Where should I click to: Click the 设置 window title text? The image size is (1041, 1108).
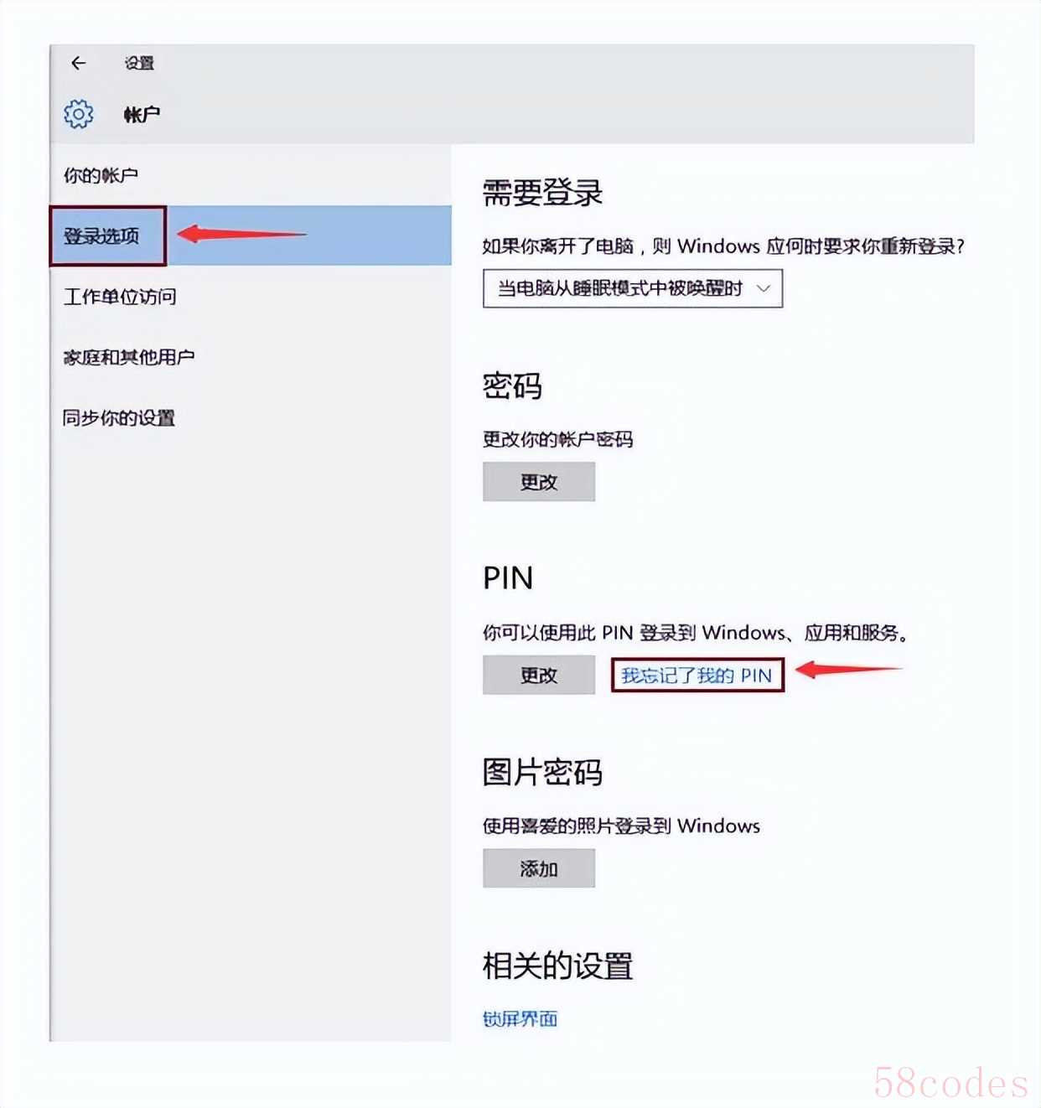coord(139,63)
